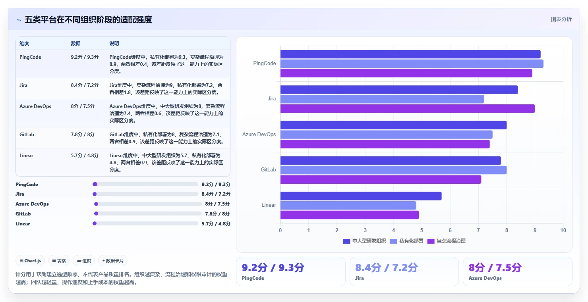Select the Chart.js tag chip

[31, 261]
